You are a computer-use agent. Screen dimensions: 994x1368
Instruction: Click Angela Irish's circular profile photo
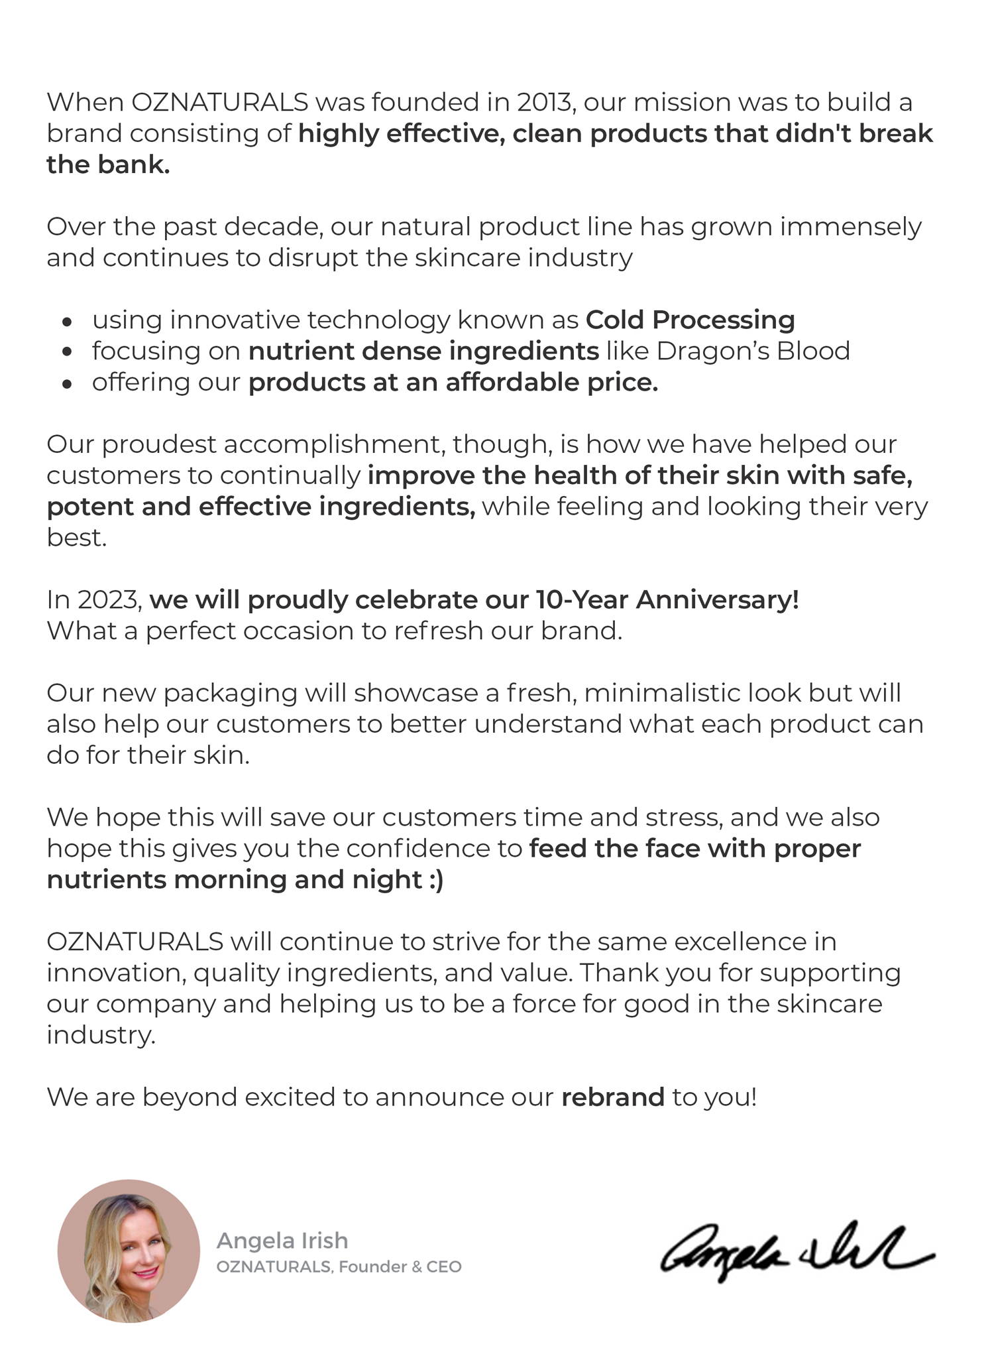[129, 1251]
